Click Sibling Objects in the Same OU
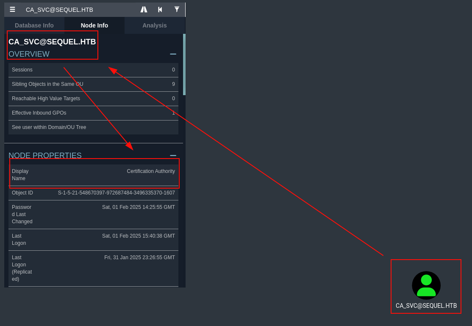The image size is (472, 326). tap(93, 84)
